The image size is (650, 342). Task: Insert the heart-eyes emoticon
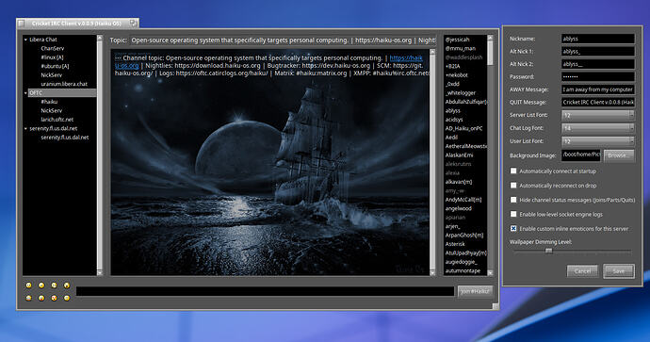pos(54,298)
